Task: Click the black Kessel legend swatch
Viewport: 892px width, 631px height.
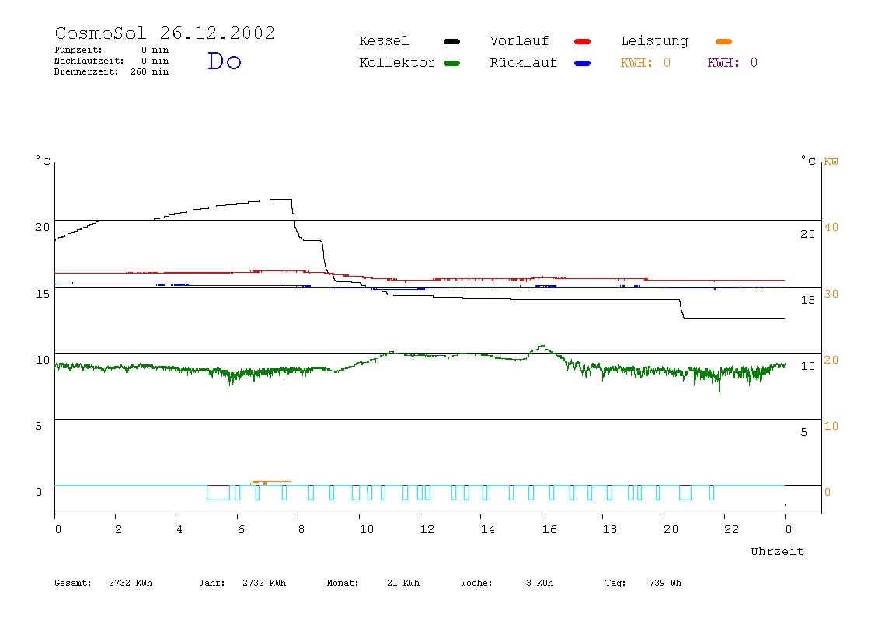Action: [x=451, y=41]
